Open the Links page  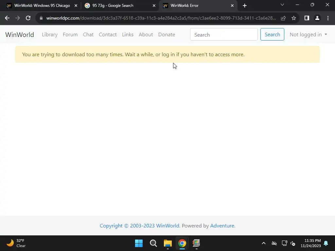pyautogui.click(x=128, y=35)
